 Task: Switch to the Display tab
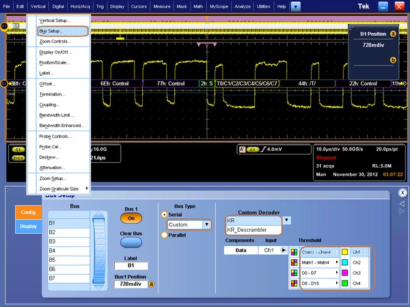[x=28, y=226]
